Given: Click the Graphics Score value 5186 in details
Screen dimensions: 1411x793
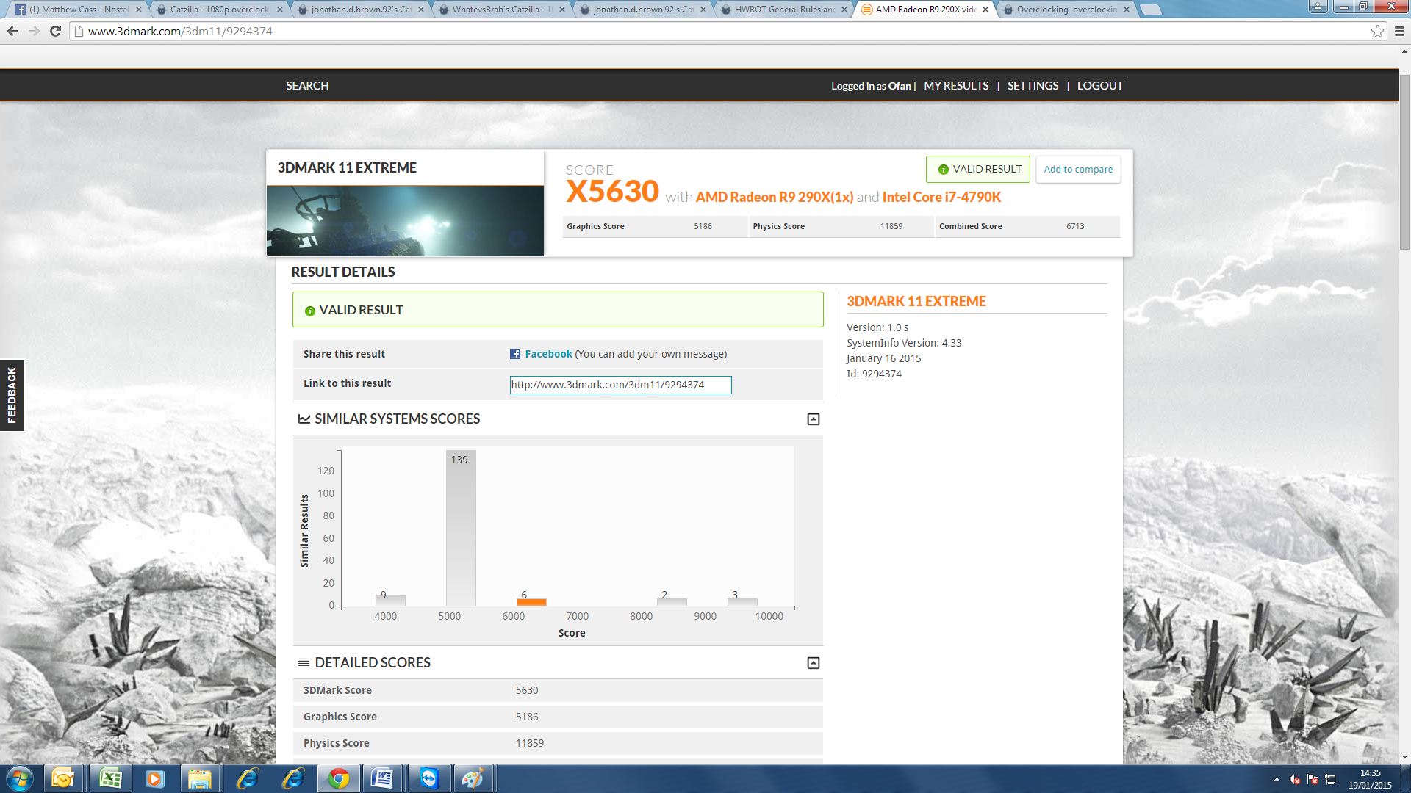Looking at the screenshot, I should [526, 717].
